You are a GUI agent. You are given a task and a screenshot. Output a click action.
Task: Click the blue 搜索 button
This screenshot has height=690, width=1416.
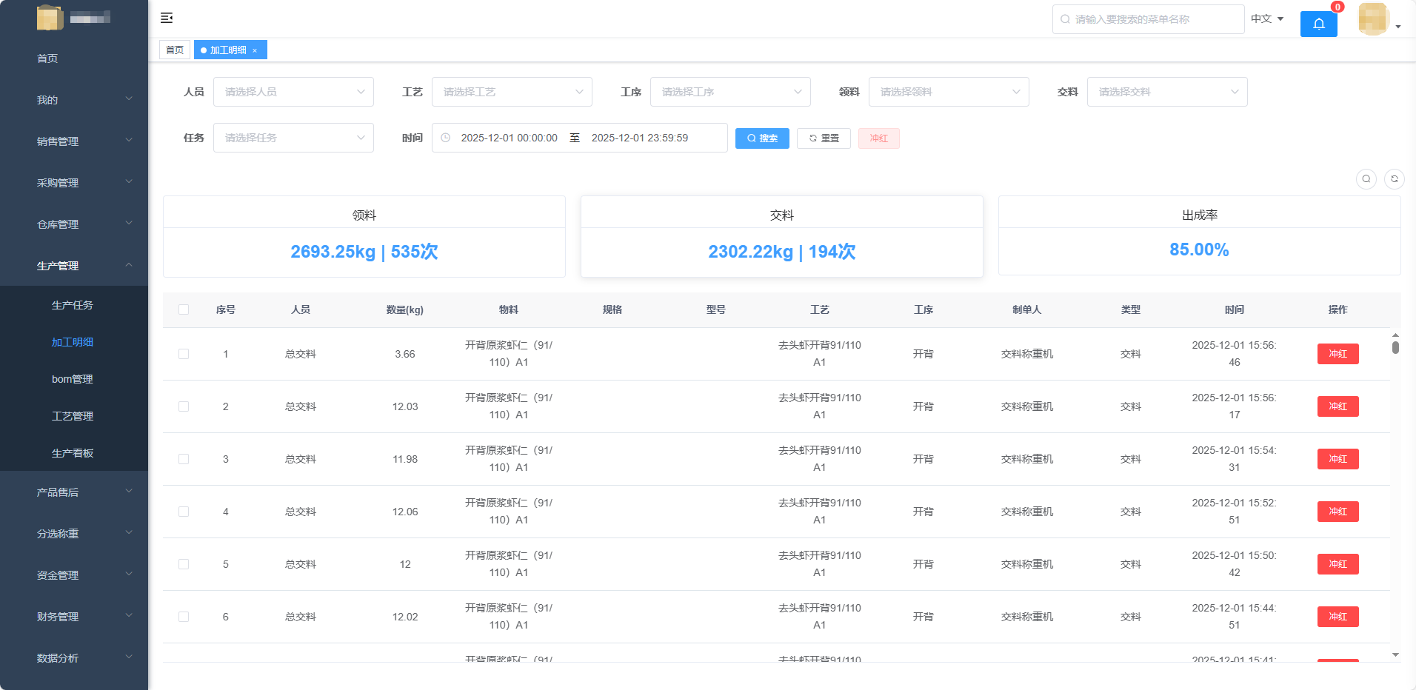[762, 138]
